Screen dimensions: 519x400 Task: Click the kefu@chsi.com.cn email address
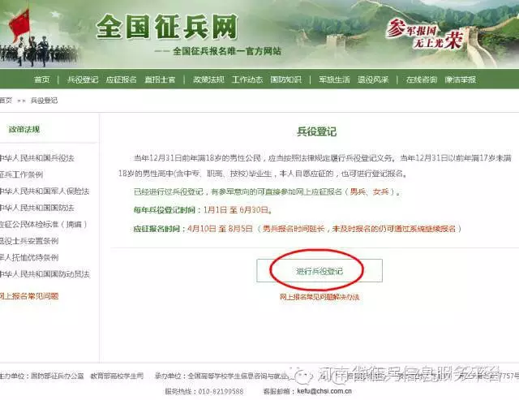(x=324, y=391)
